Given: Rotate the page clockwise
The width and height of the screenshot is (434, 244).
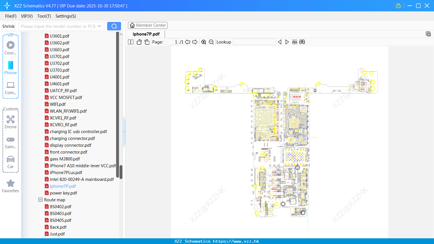Looking at the screenshot, I should pyautogui.click(x=147, y=42).
